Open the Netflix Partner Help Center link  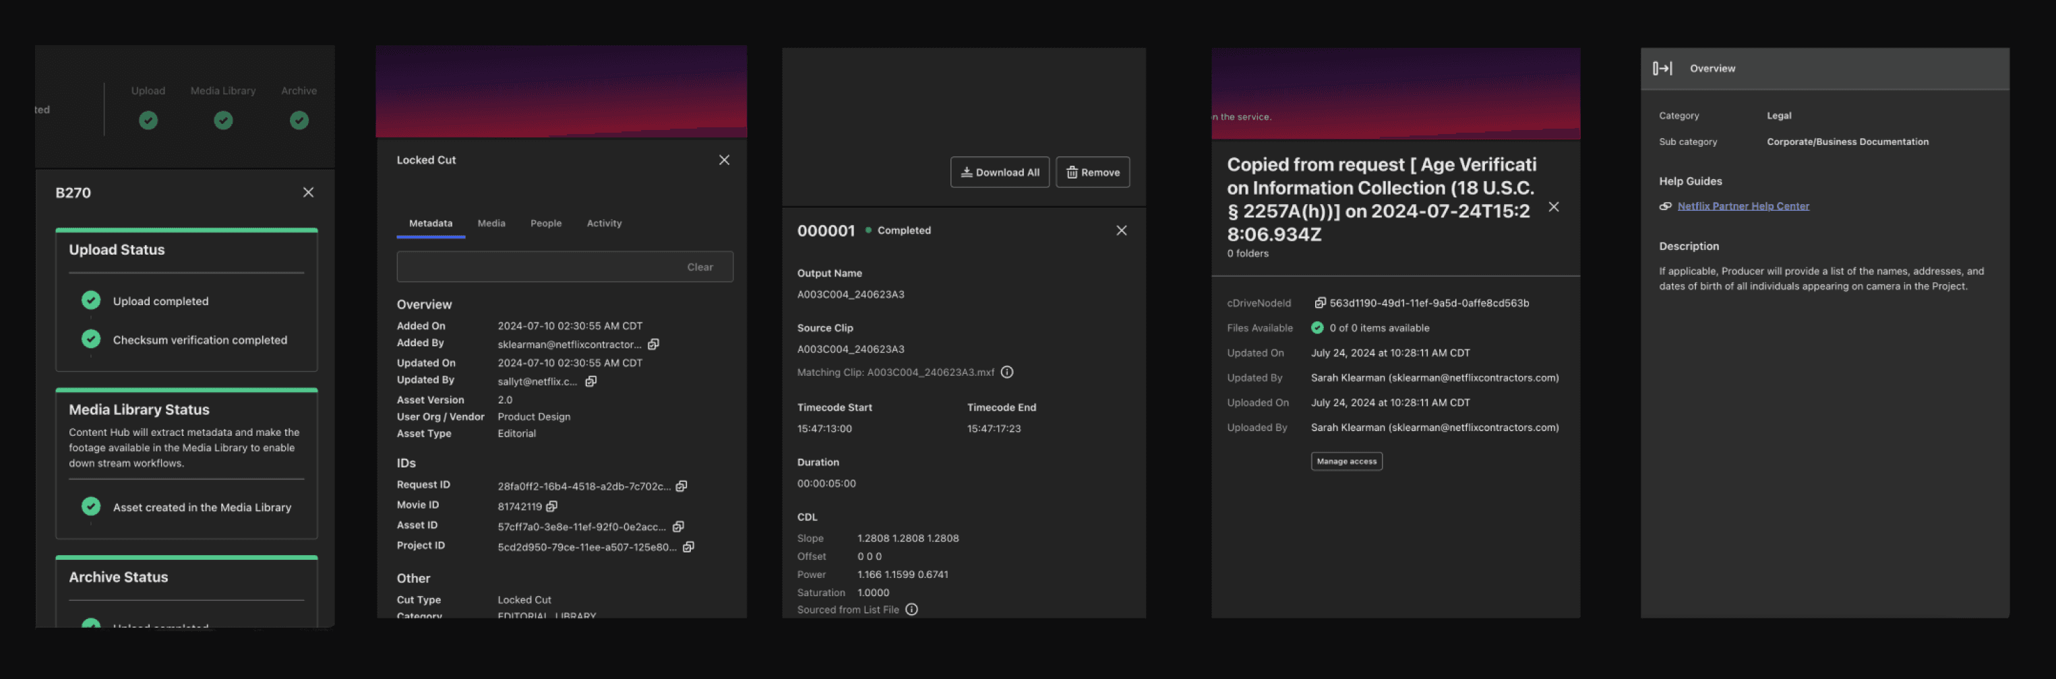(x=1743, y=205)
